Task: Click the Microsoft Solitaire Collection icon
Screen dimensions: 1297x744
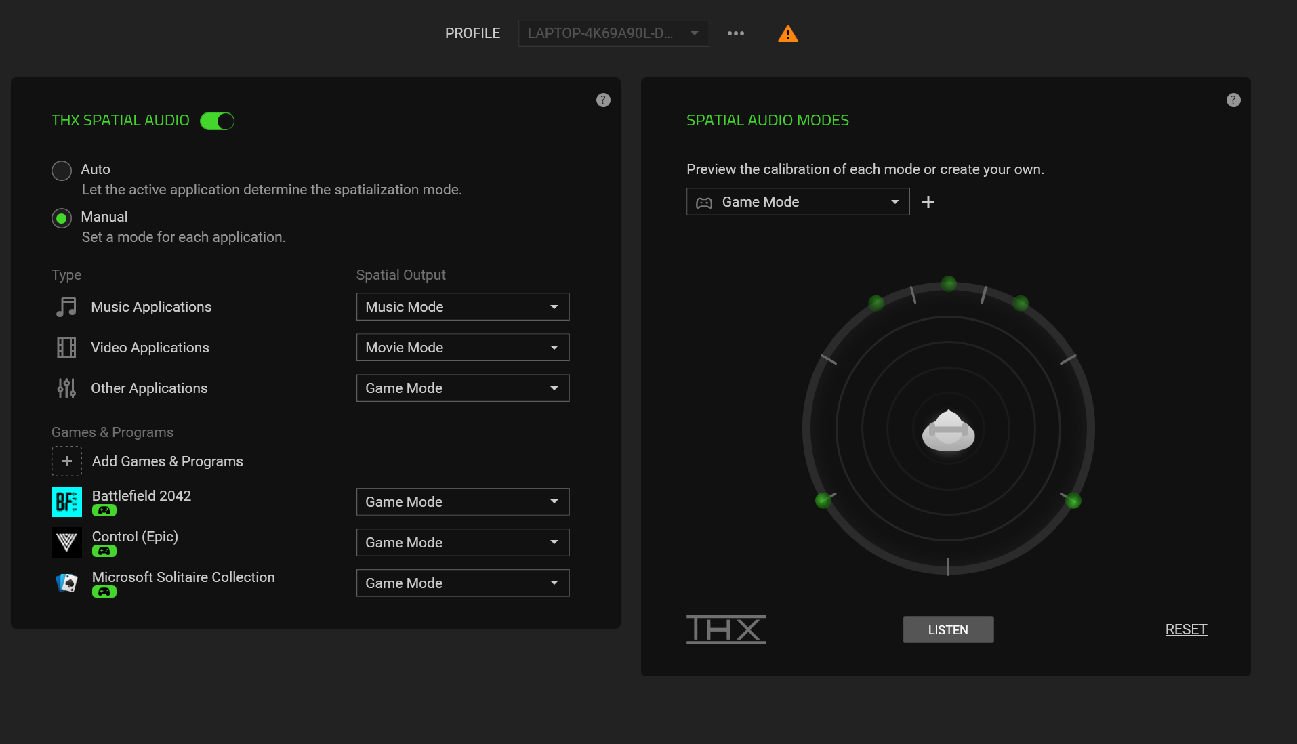Action: tap(66, 583)
